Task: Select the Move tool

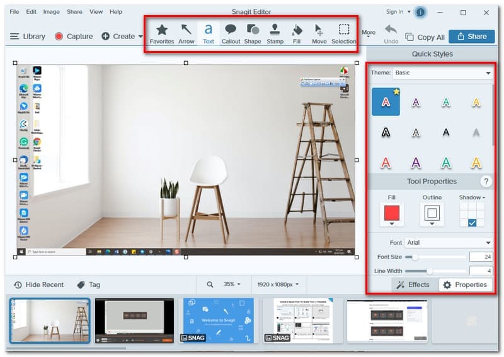Action: point(319,33)
